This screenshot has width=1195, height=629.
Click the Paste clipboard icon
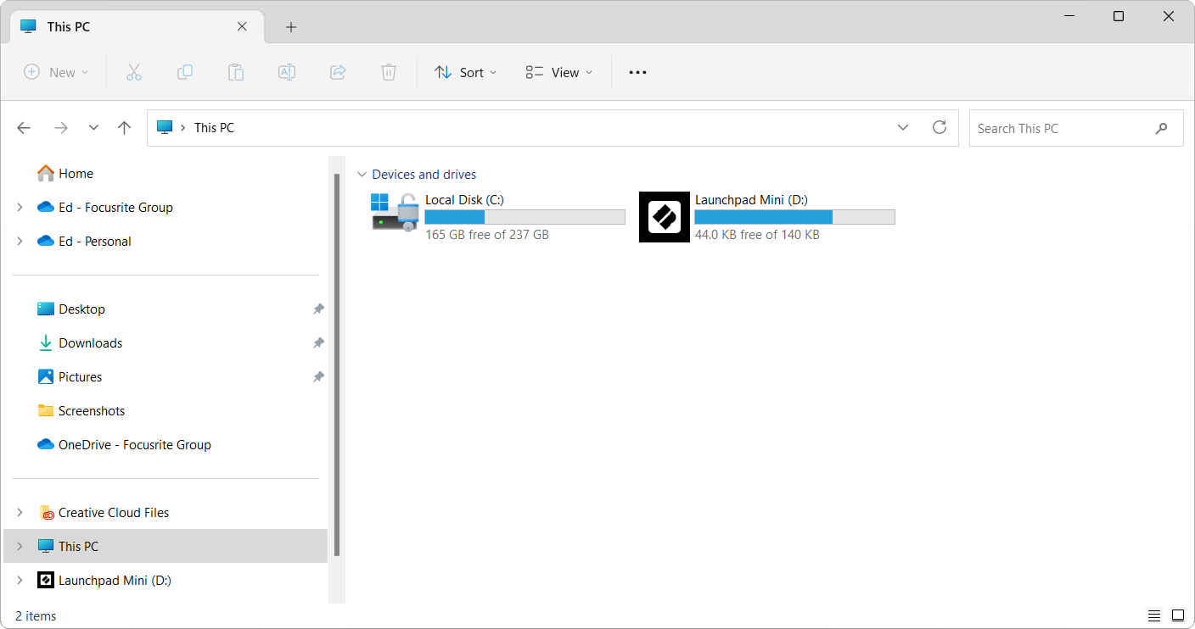236,72
